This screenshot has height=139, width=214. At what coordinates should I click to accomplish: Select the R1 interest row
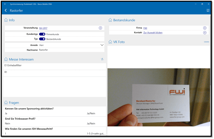54,73
